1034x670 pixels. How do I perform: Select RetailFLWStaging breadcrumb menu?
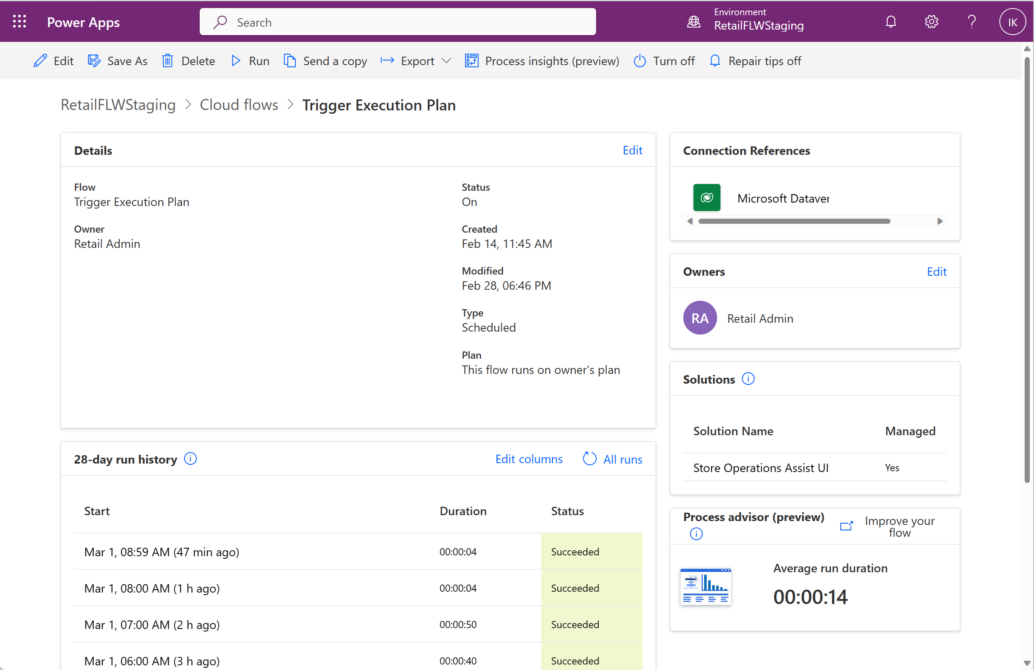(119, 105)
